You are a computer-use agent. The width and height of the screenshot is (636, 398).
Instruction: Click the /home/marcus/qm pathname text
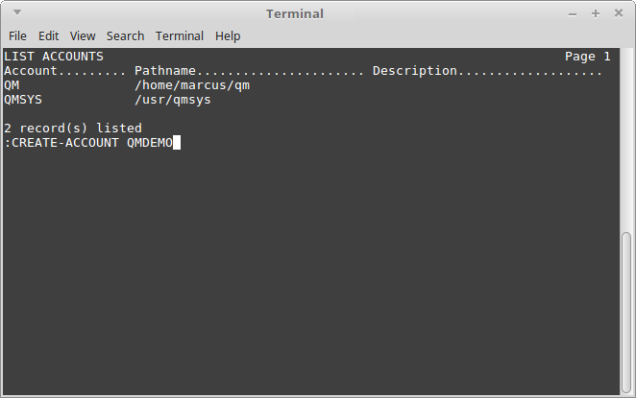(192, 85)
